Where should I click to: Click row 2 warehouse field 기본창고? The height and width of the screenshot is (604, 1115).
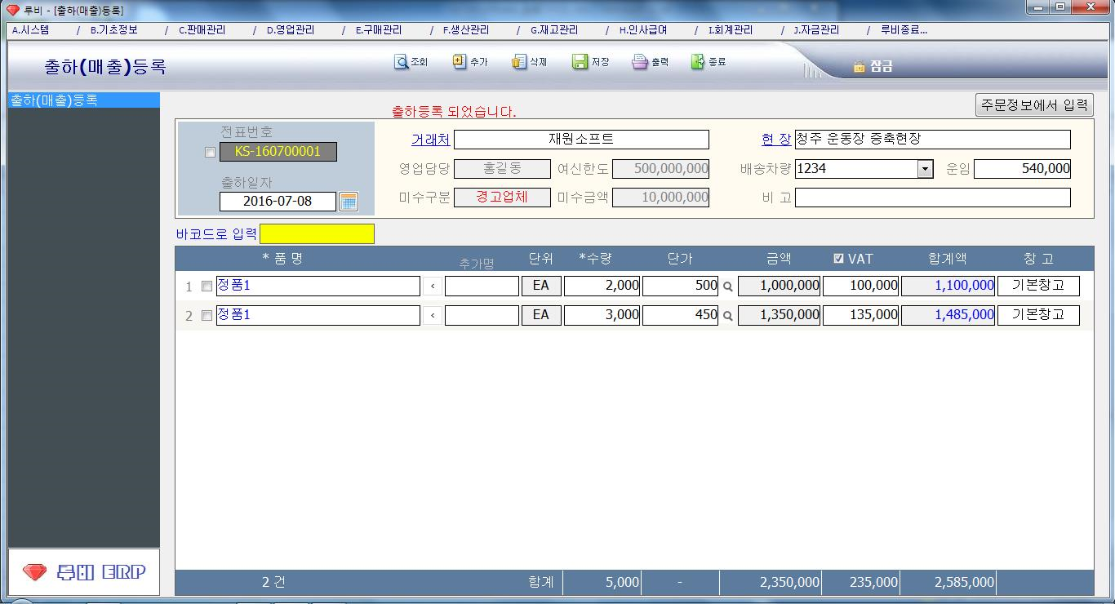click(x=1038, y=315)
